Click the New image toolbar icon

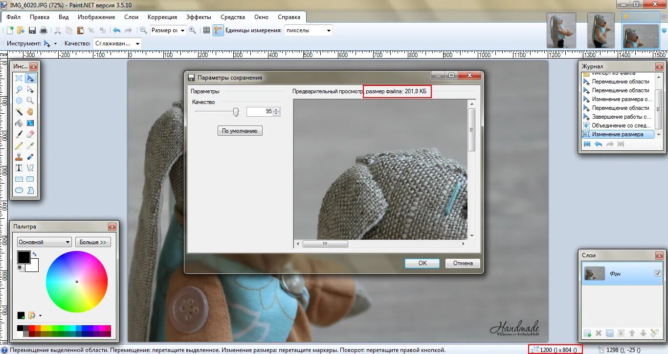(10, 30)
